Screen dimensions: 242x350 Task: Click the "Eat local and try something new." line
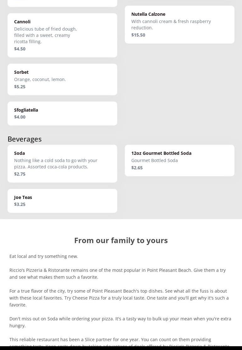pos(44,256)
